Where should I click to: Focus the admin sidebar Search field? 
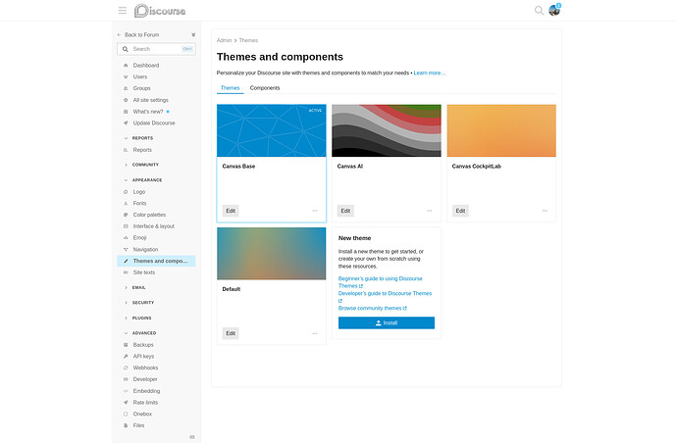(x=156, y=49)
